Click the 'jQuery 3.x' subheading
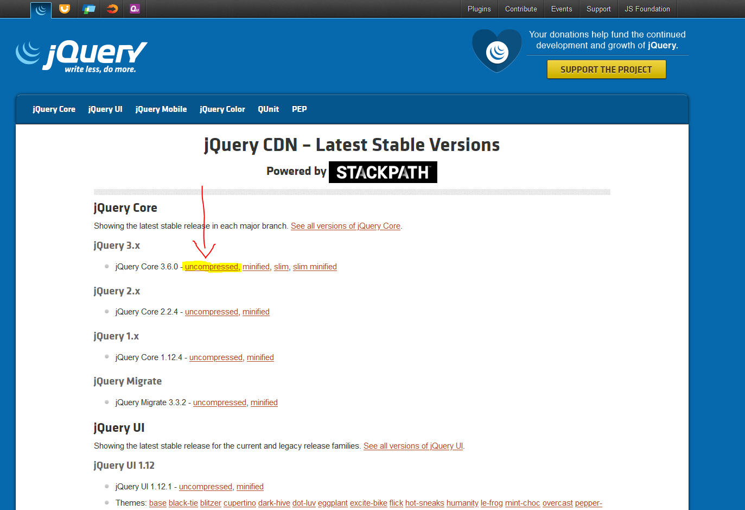This screenshot has height=510, width=745. [117, 245]
